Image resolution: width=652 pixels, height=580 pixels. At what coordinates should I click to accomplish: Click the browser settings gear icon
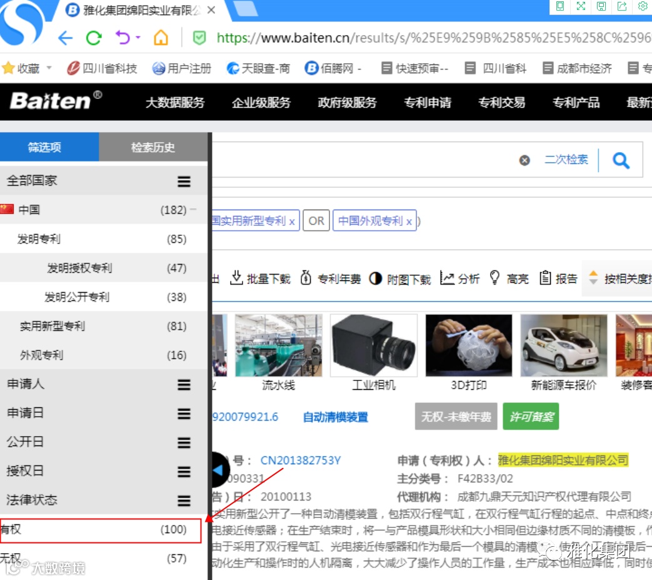[643, 6]
